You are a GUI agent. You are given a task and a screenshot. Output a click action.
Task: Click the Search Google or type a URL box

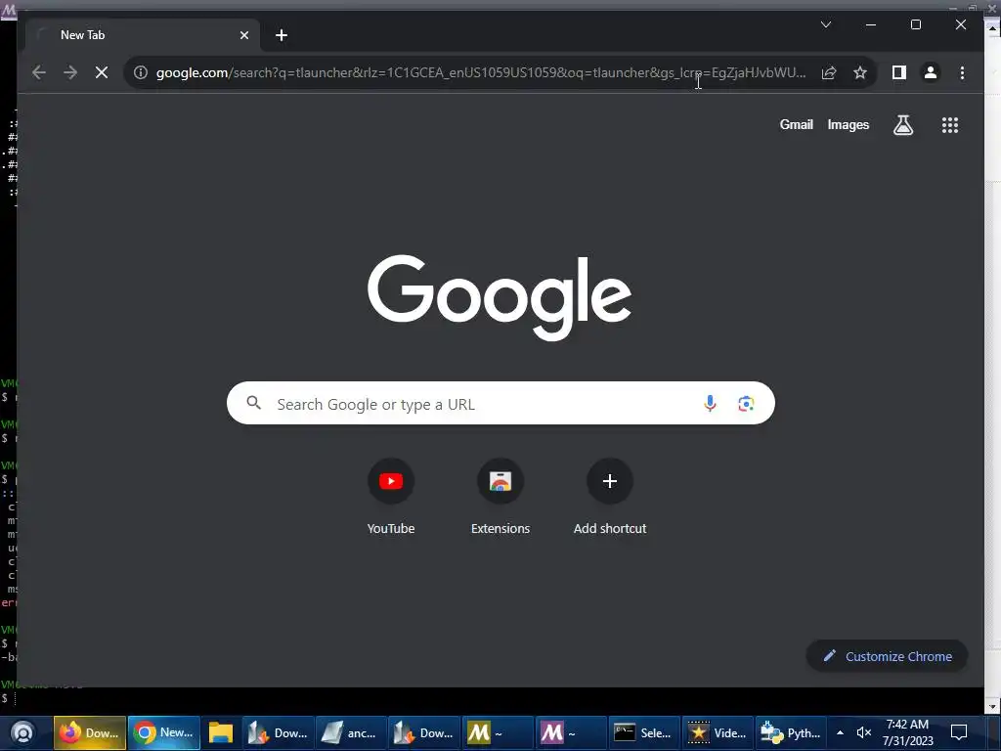tap(500, 403)
